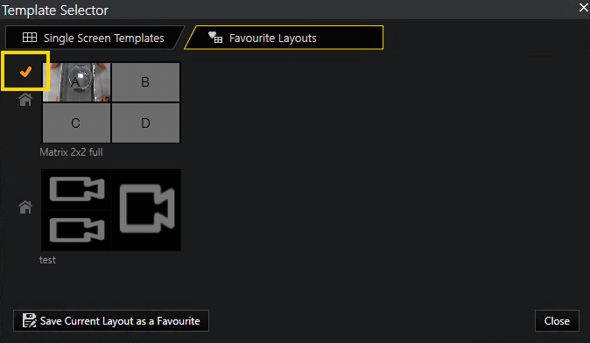The image size is (590, 343).
Task: Click the save icon on the favourite button
Action: click(x=29, y=320)
